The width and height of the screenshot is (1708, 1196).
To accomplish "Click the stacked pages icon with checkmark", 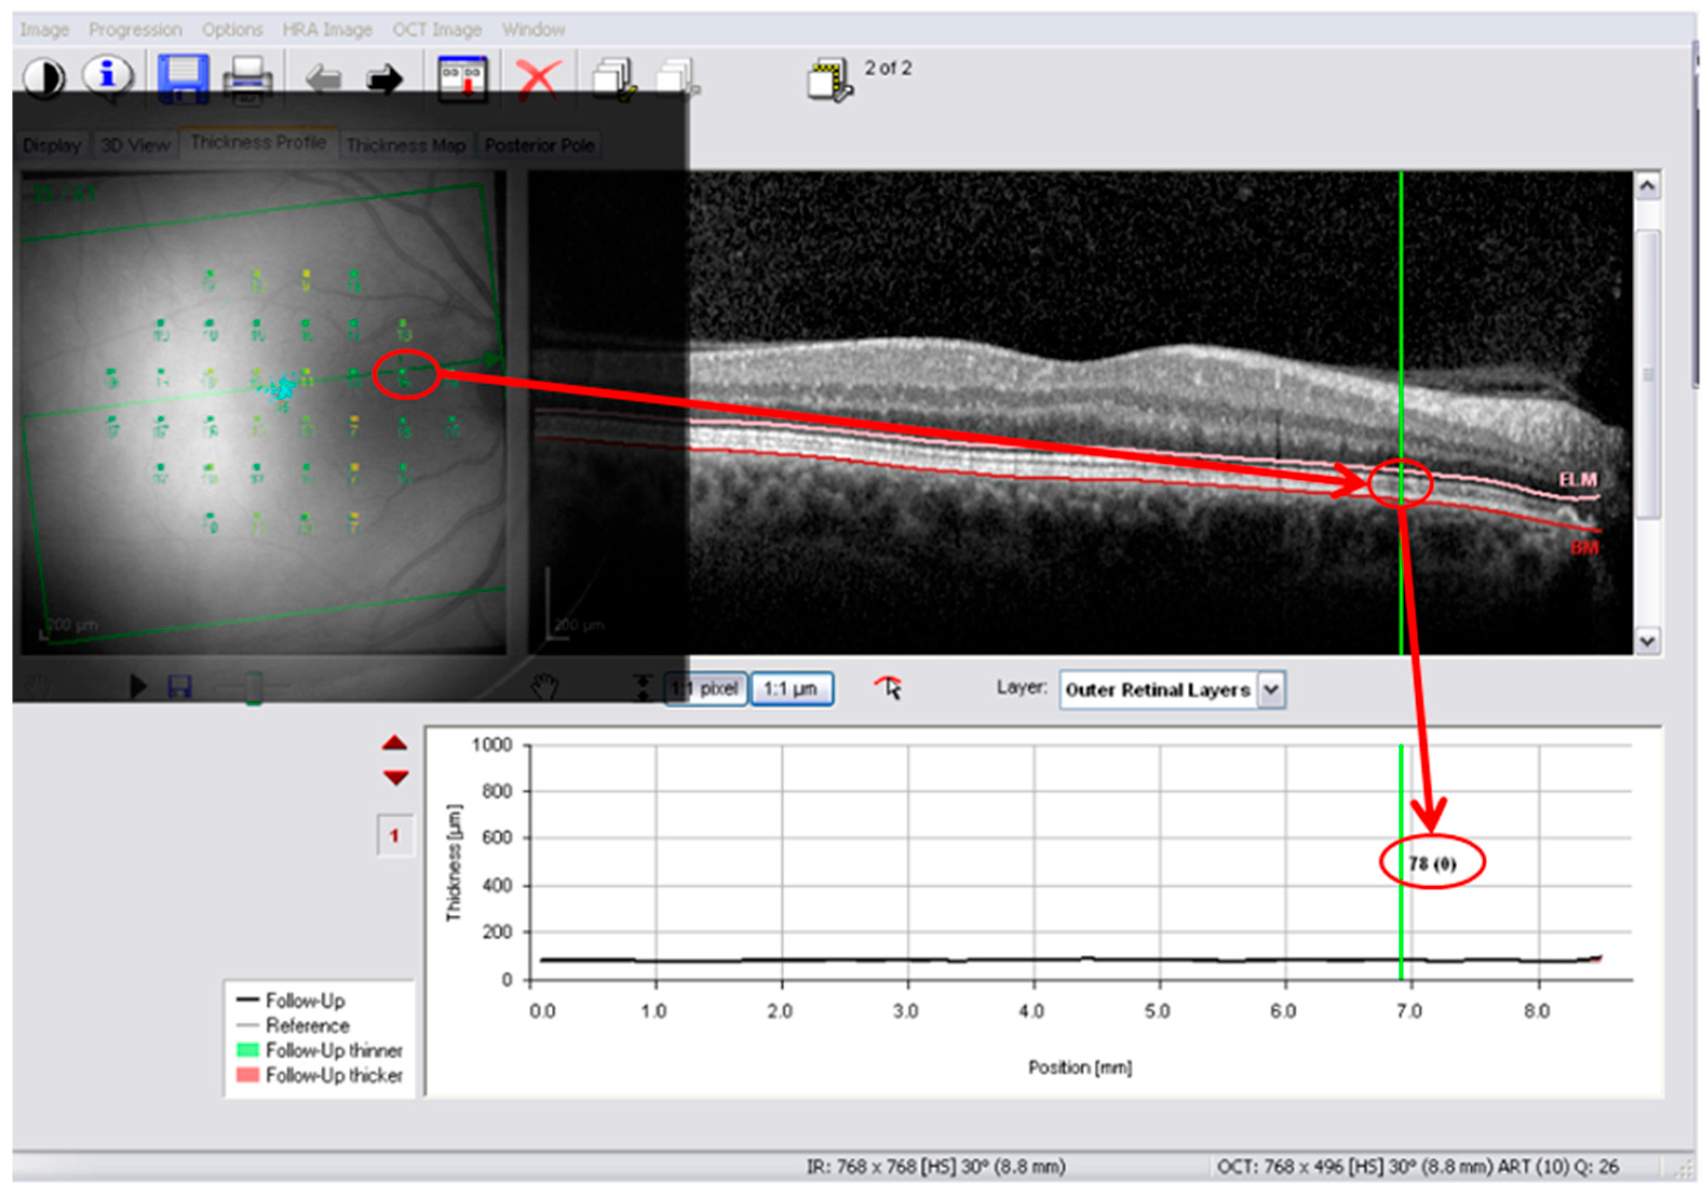I will pos(614,79).
